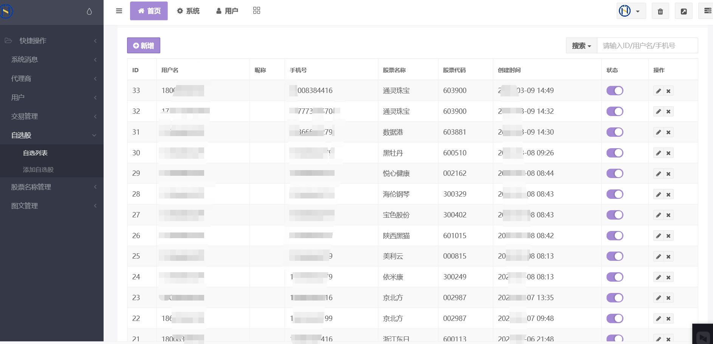
Task: Open the four-squares grid icon in top navigation
Action: (257, 11)
